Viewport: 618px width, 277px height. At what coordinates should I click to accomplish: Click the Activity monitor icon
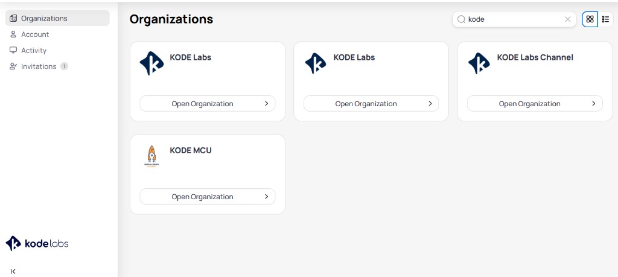point(13,51)
